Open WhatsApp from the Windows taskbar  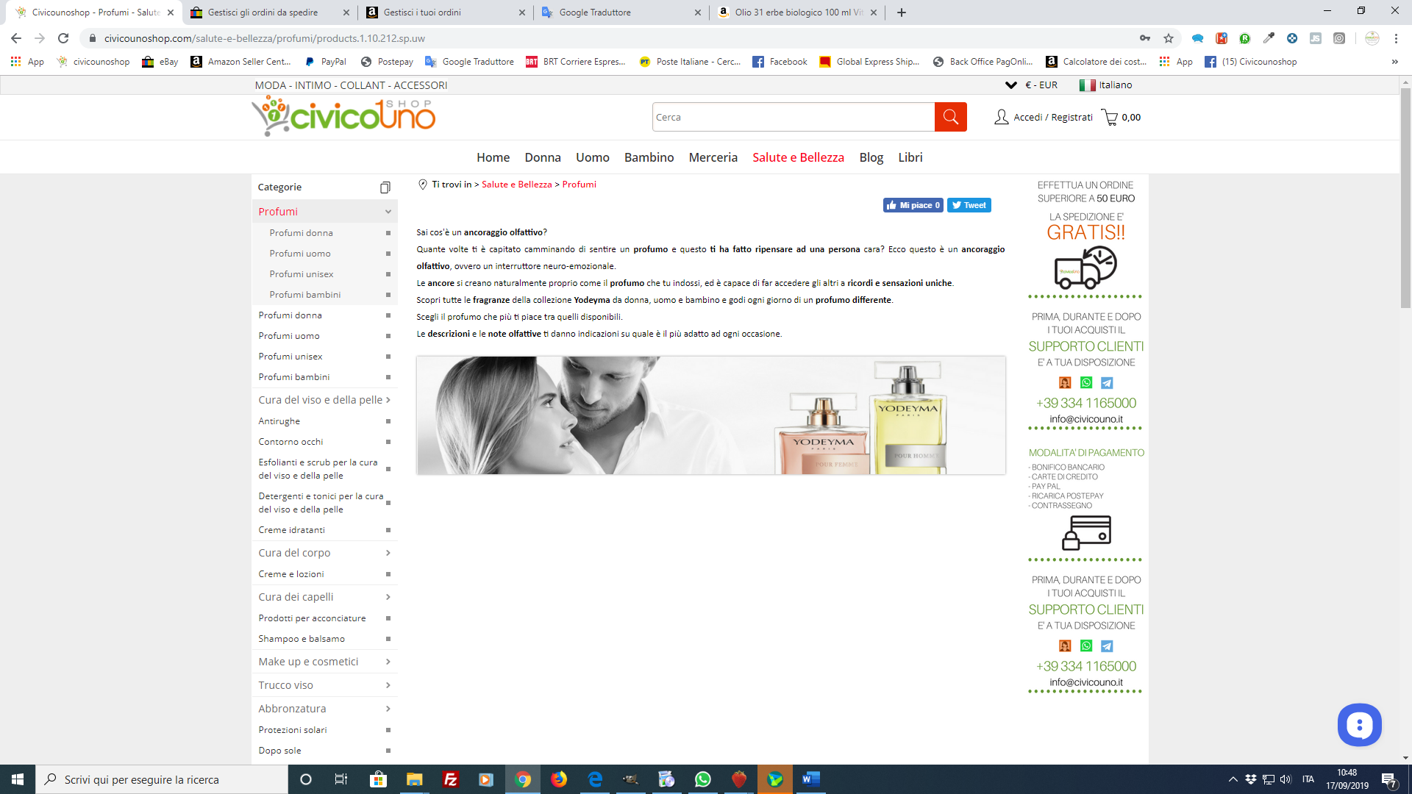click(x=703, y=779)
